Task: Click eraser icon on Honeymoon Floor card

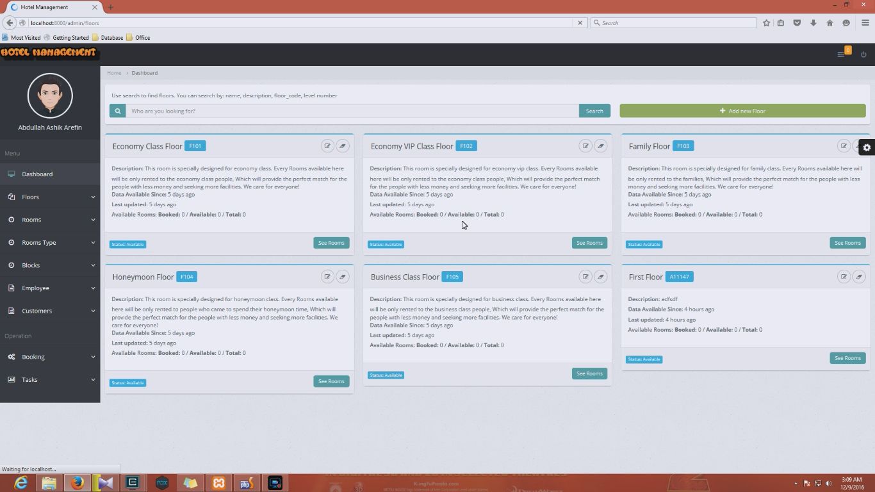Action: (343, 277)
